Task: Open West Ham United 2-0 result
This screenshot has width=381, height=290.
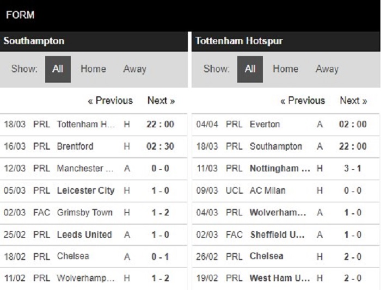Action: click(286, 279)
